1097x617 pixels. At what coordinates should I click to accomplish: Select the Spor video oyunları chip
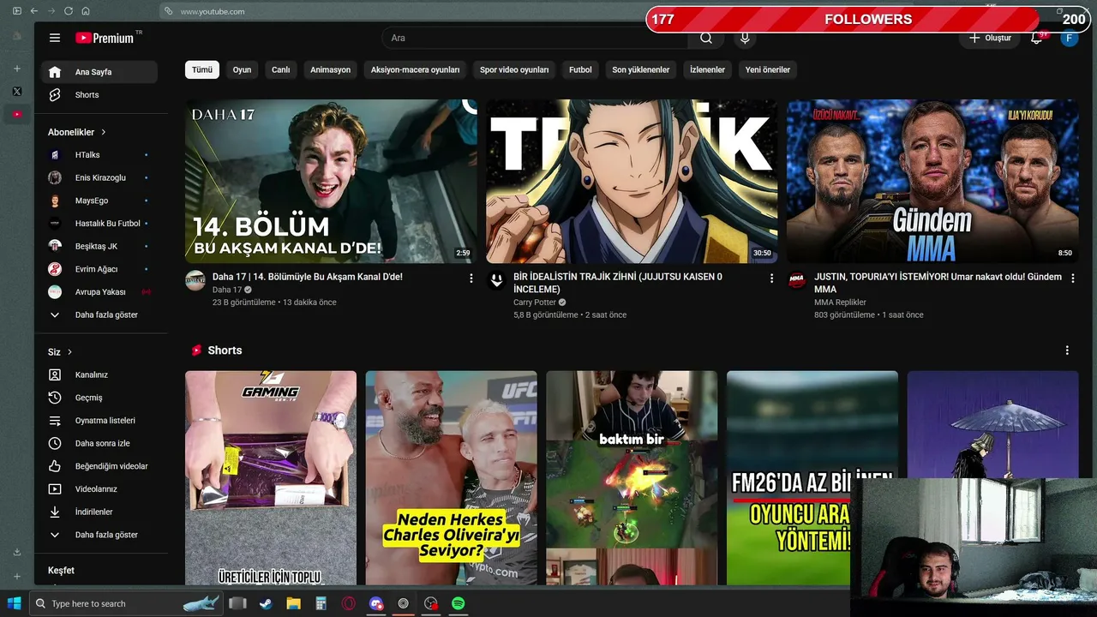[514, 69]
